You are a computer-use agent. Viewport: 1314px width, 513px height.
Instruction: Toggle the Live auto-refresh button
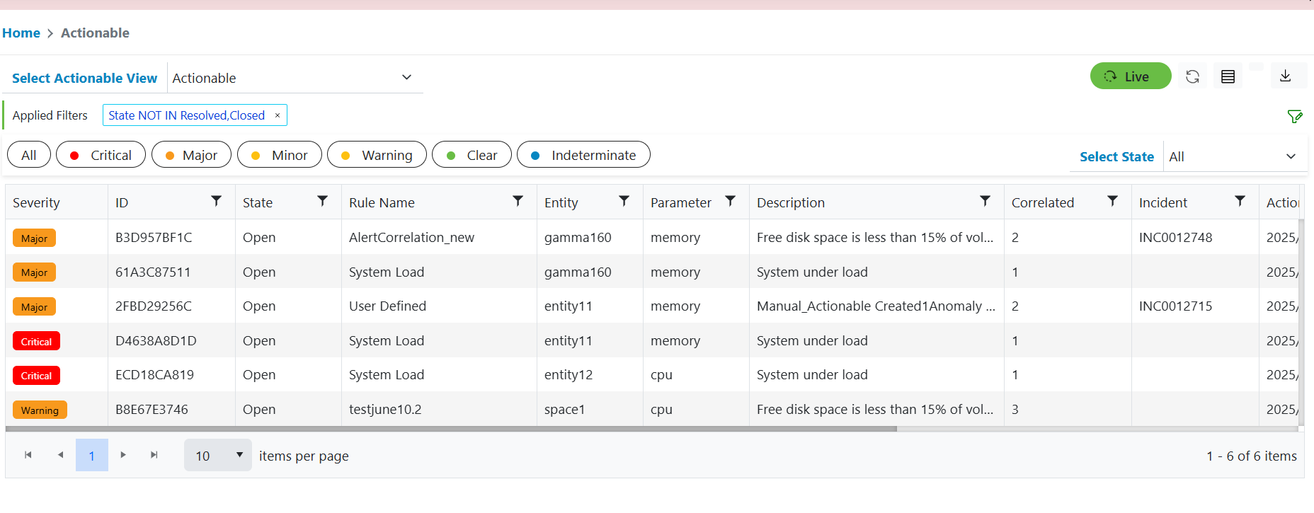point(1130,76)
